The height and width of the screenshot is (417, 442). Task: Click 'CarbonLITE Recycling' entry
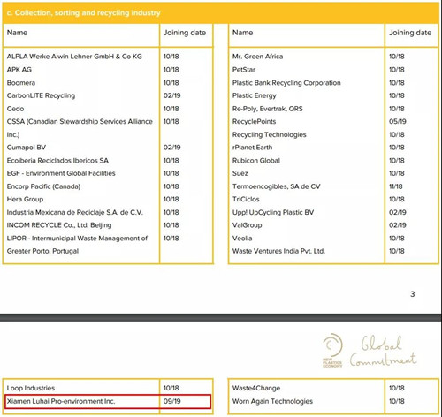41,95
